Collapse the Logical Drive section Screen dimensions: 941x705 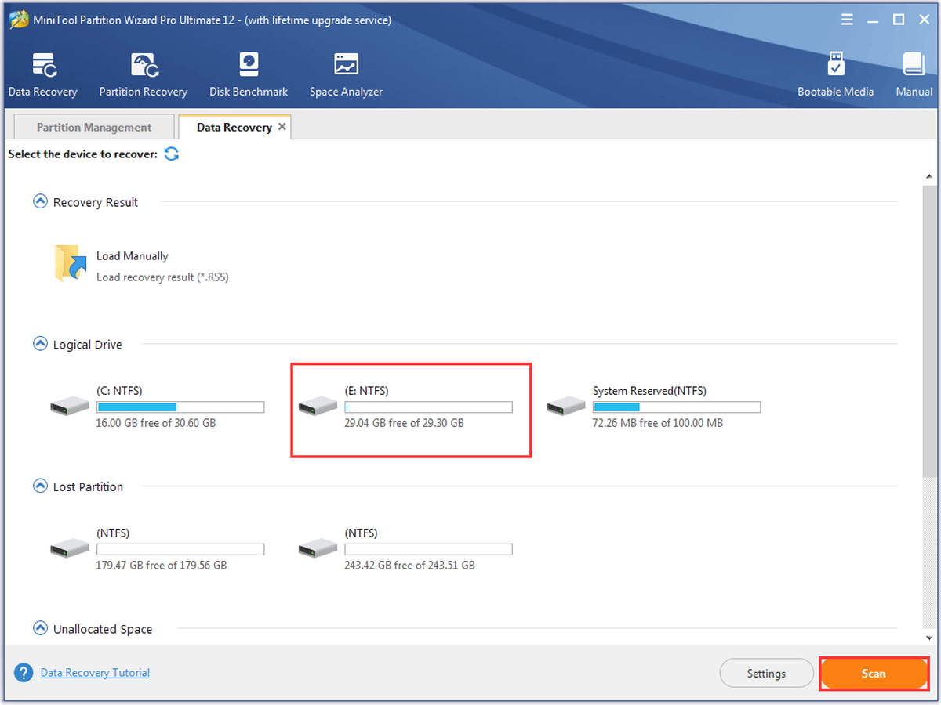40,344
